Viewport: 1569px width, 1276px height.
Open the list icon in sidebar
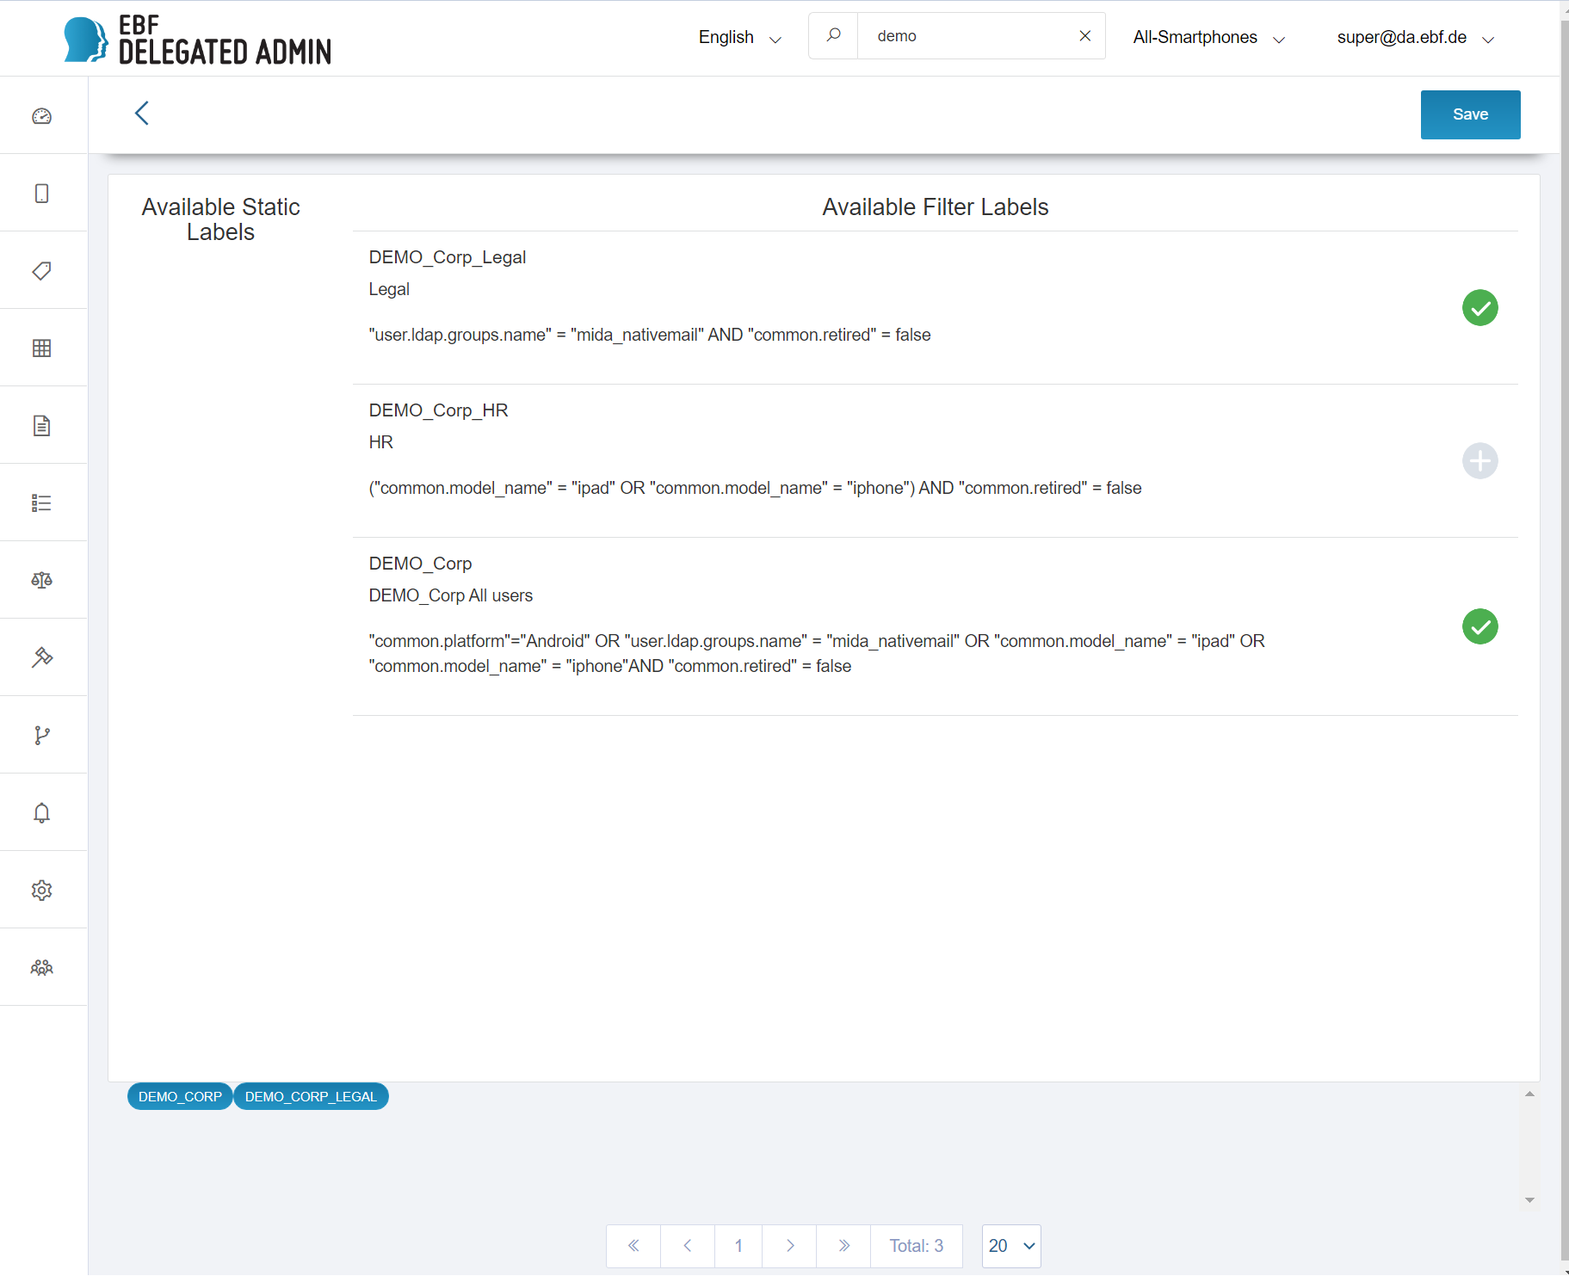pos(41,503)
